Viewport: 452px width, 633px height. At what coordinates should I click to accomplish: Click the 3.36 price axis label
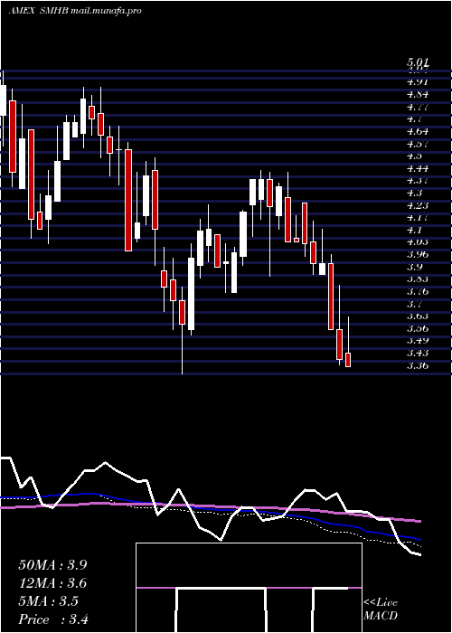tap(418, 365)
